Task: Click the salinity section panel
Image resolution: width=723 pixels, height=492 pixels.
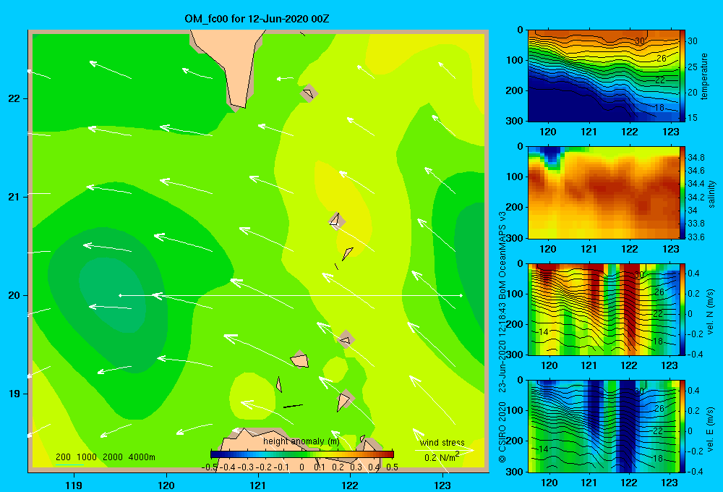Action: [603, 192]
